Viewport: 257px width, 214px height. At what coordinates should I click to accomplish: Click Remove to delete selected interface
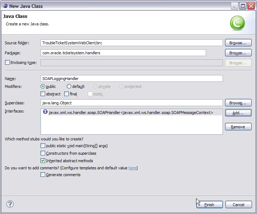238,127
